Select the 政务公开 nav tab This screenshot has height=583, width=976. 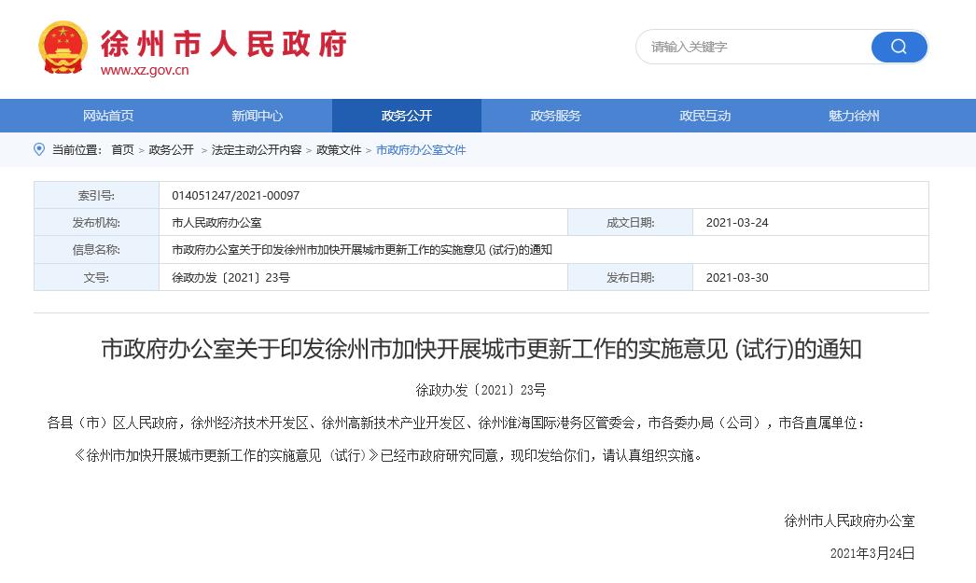tap(407, 116)
